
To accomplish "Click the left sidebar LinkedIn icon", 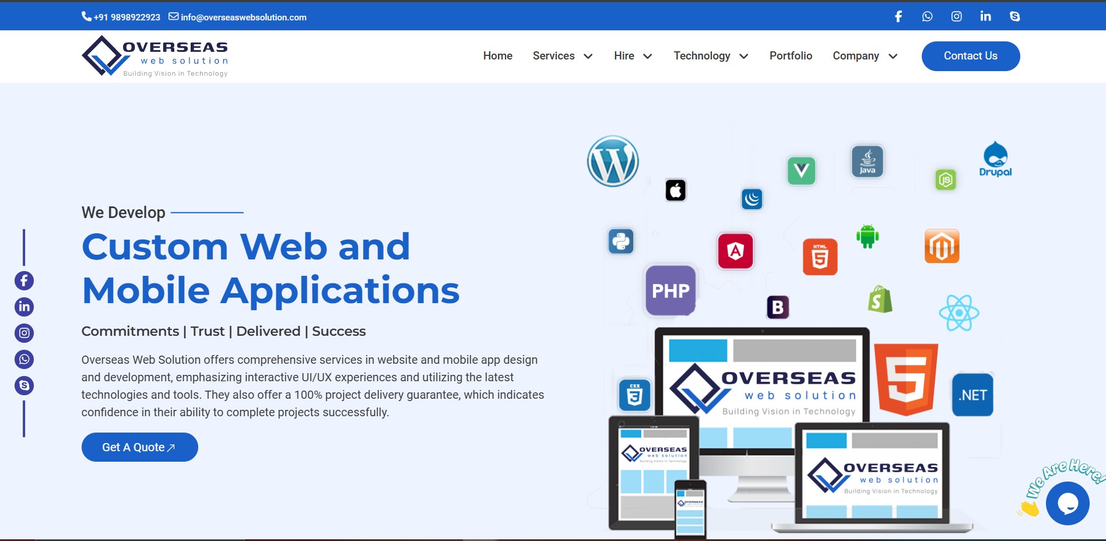I will pos(24,307).
